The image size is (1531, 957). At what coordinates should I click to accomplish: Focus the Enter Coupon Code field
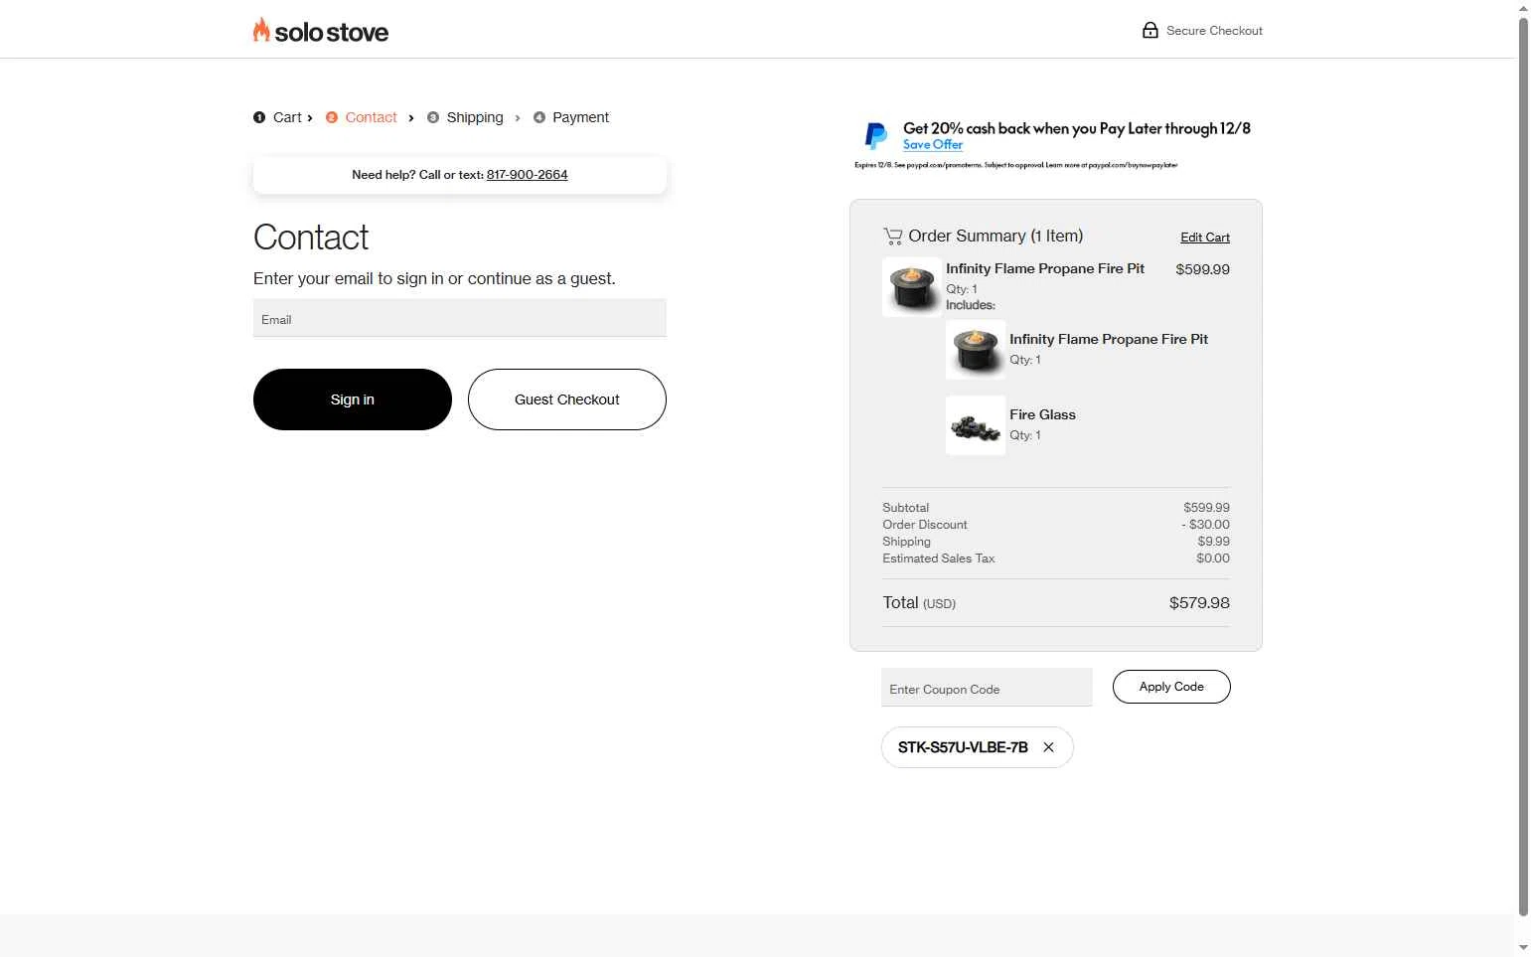(x=987, y=688)
